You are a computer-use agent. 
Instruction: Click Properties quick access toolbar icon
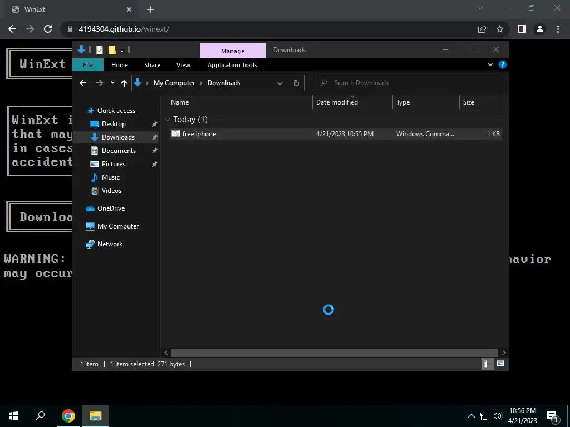[99, 50]
